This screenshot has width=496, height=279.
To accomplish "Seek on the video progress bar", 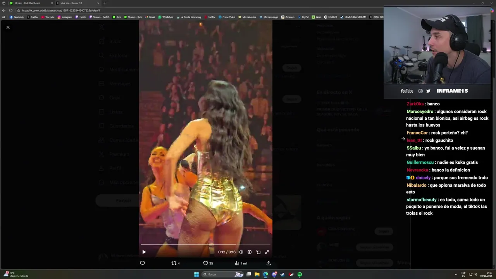I will (205, 245).
